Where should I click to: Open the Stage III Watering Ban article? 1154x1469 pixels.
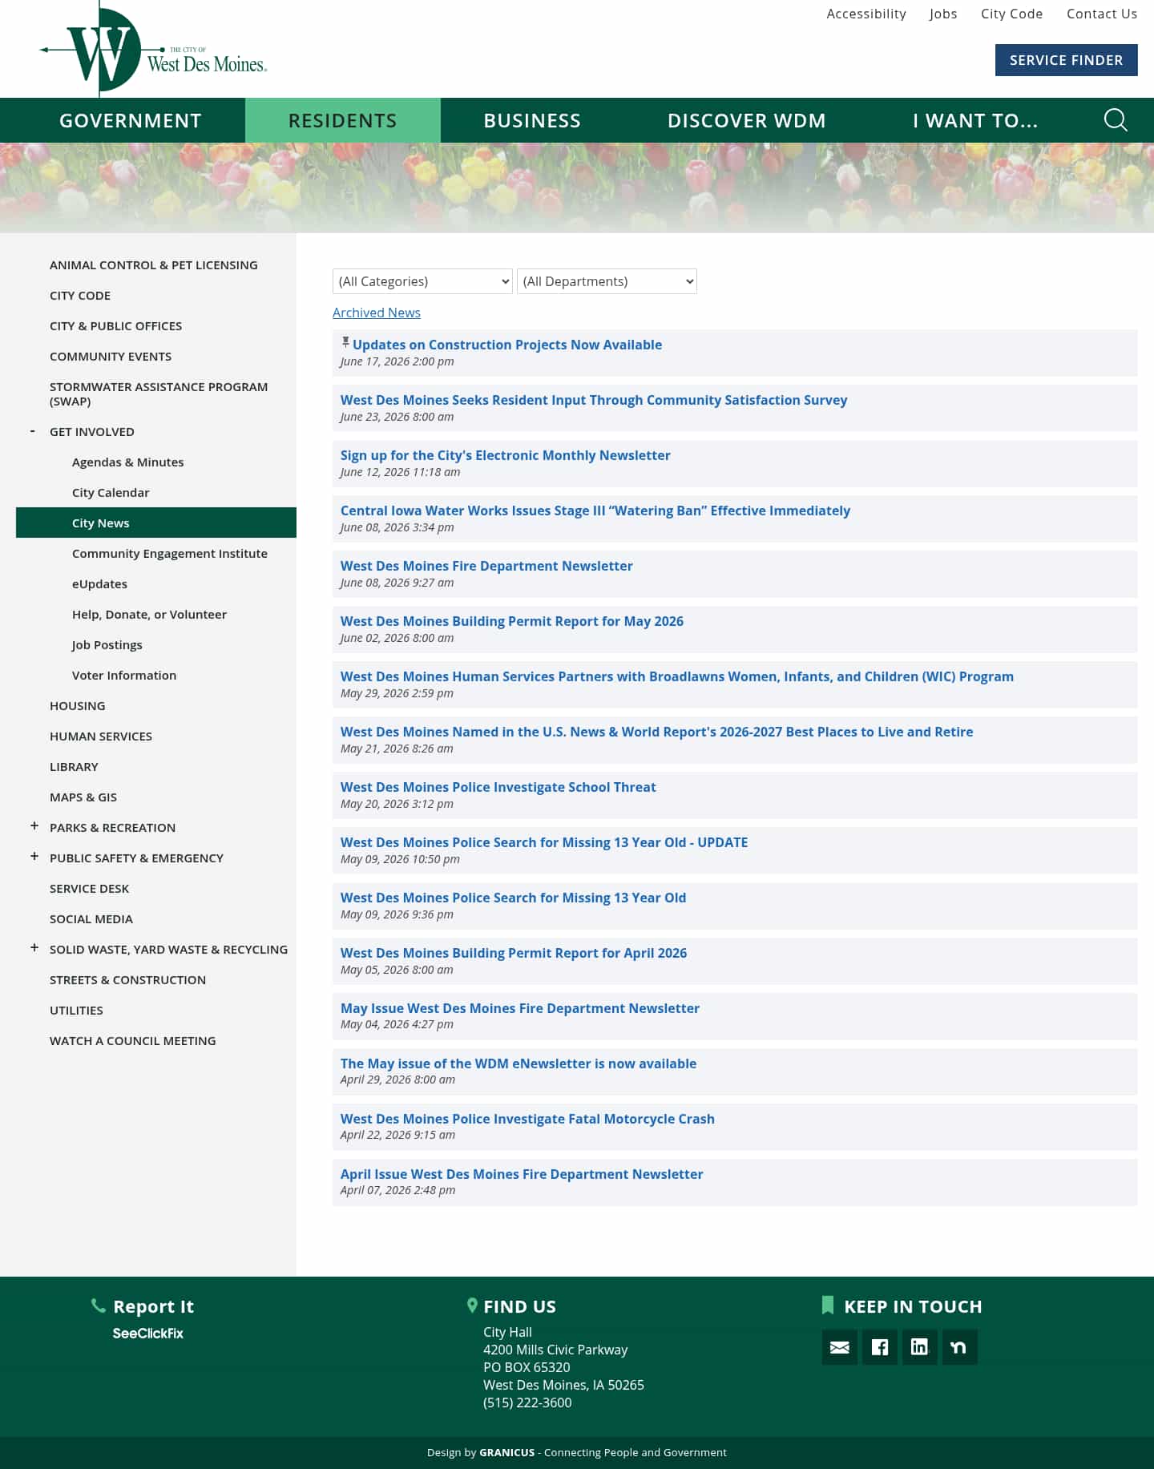click(x=595, y=511)
